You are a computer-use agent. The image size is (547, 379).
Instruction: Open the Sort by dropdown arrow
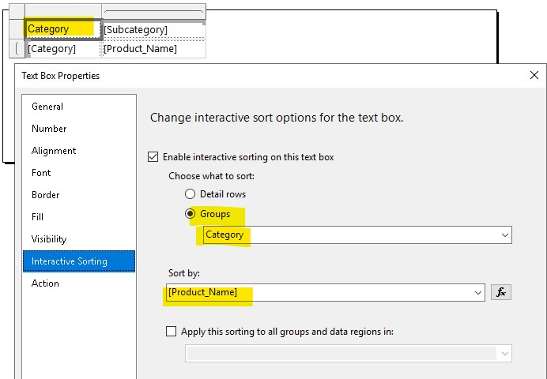(x=477, y=292)
